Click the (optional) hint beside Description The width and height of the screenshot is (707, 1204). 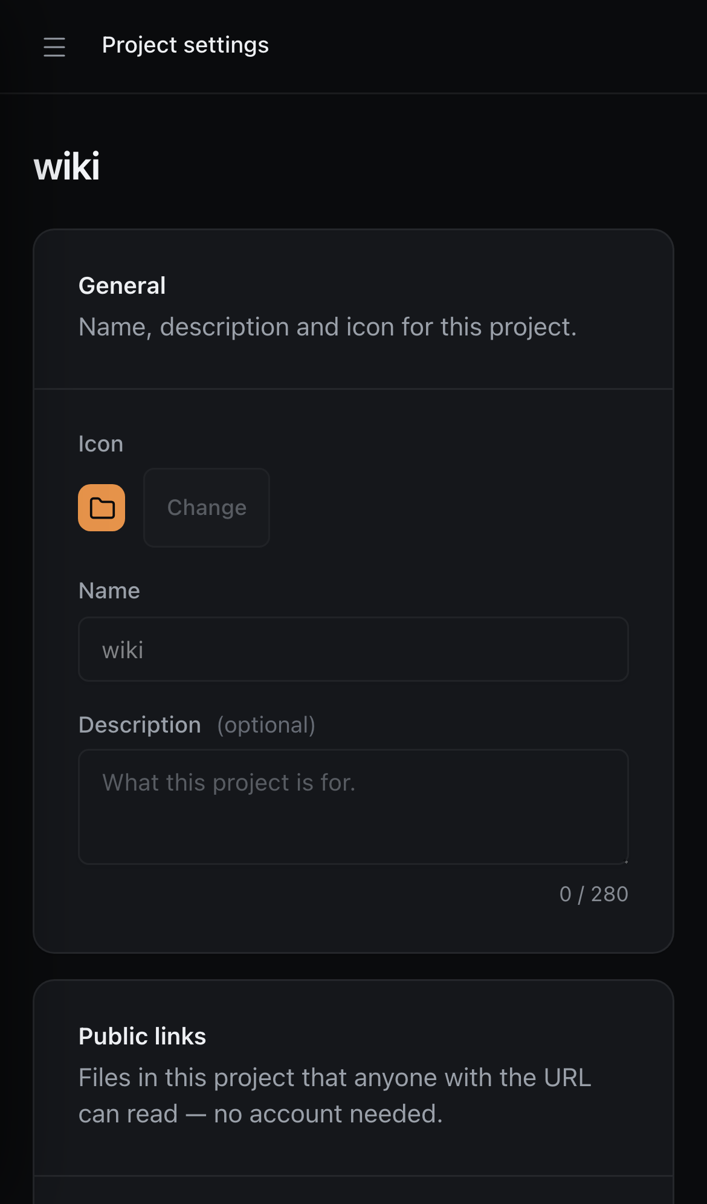tap(266, 725)
